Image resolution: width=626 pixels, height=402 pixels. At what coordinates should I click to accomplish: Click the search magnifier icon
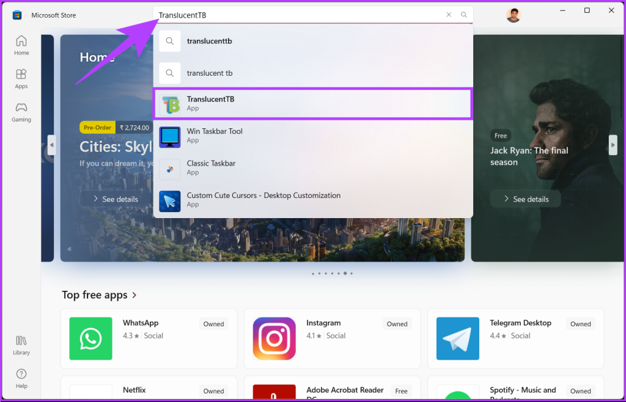(464, 15)
